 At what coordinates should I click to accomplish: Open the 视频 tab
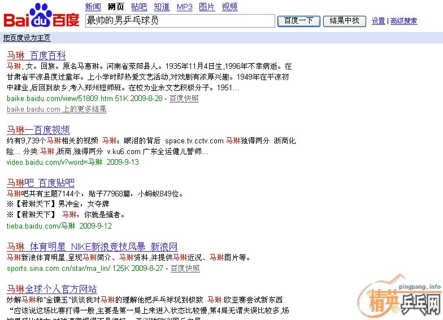pyautogui.click(x=229, y=7)
